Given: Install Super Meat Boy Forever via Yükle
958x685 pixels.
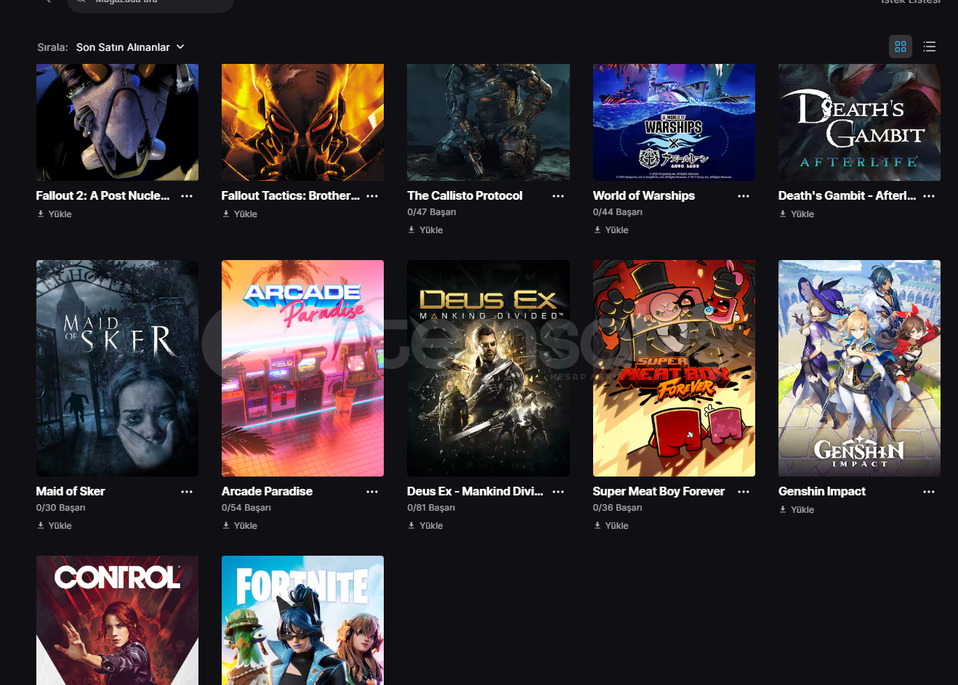Looking at the screenshot, I should (x=611, y=526).
